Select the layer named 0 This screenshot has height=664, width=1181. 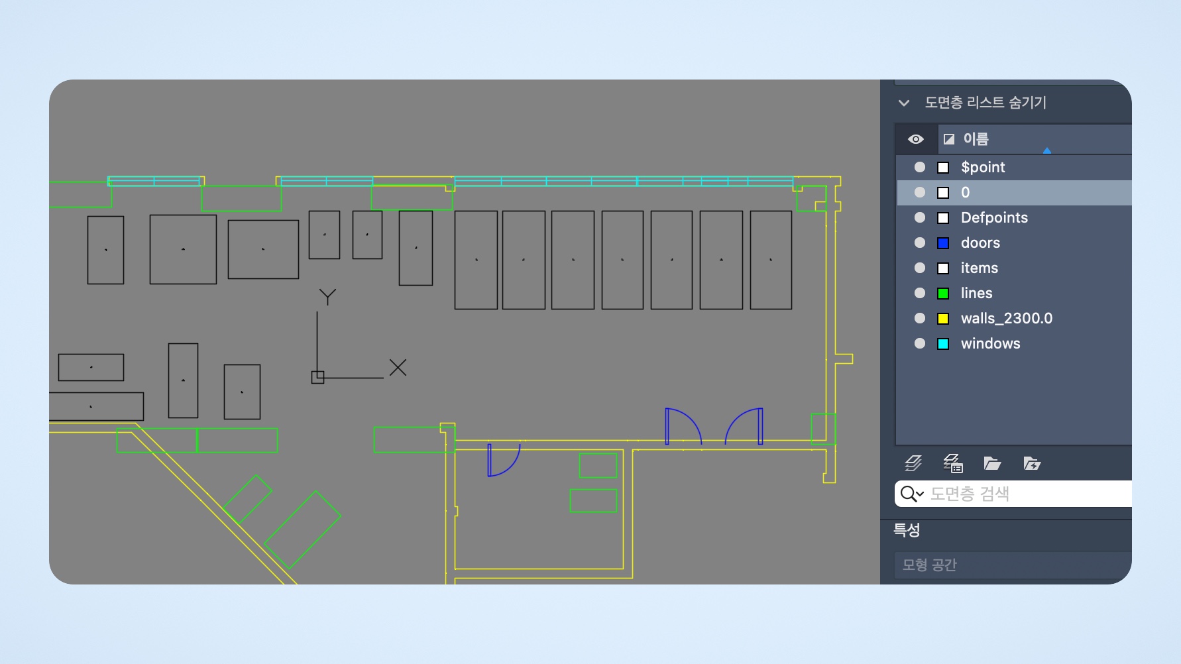[x=965, y=192]
